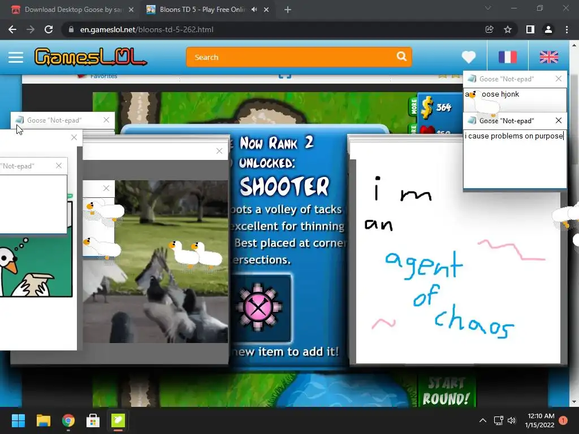
Task: Bookmark this page with the star
Action: [x=508, y=29]
